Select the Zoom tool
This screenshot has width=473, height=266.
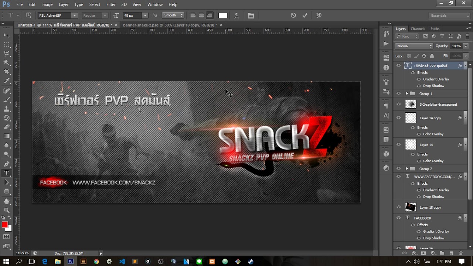pos(7,210)
